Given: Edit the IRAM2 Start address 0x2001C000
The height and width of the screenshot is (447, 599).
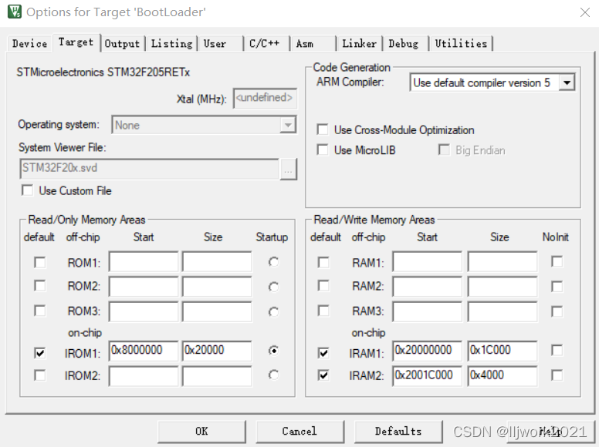Looking at the screenshot, I should 427,376.
